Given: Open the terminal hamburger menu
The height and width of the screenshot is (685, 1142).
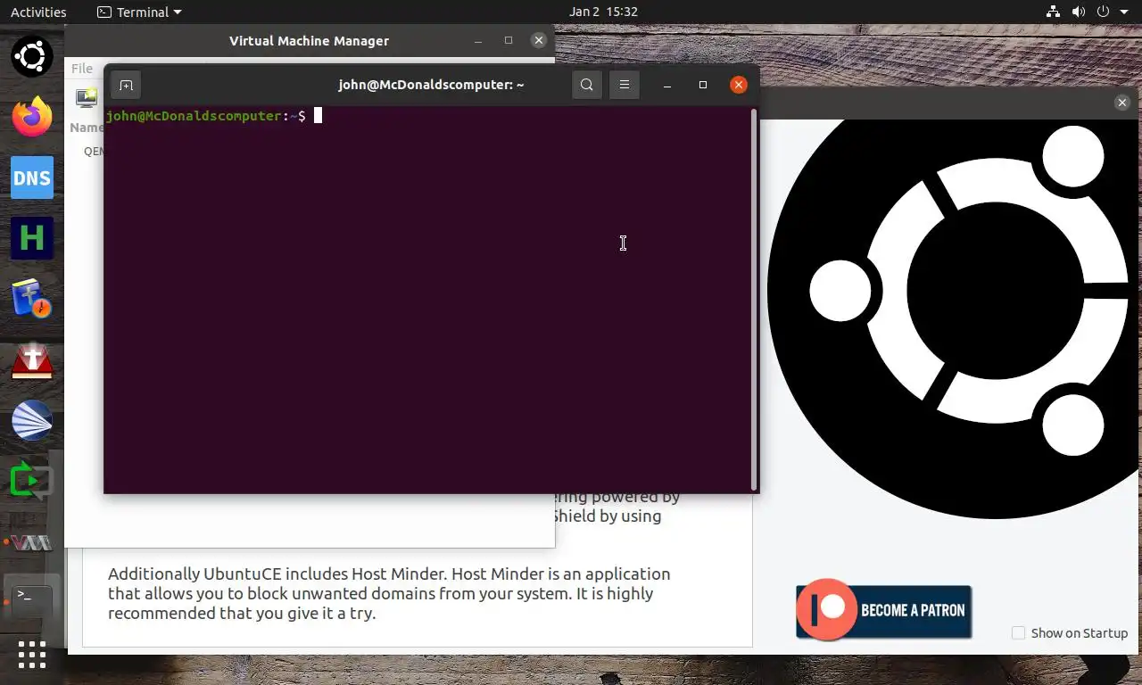Looking at the screenshot, I should click(625, 85).
